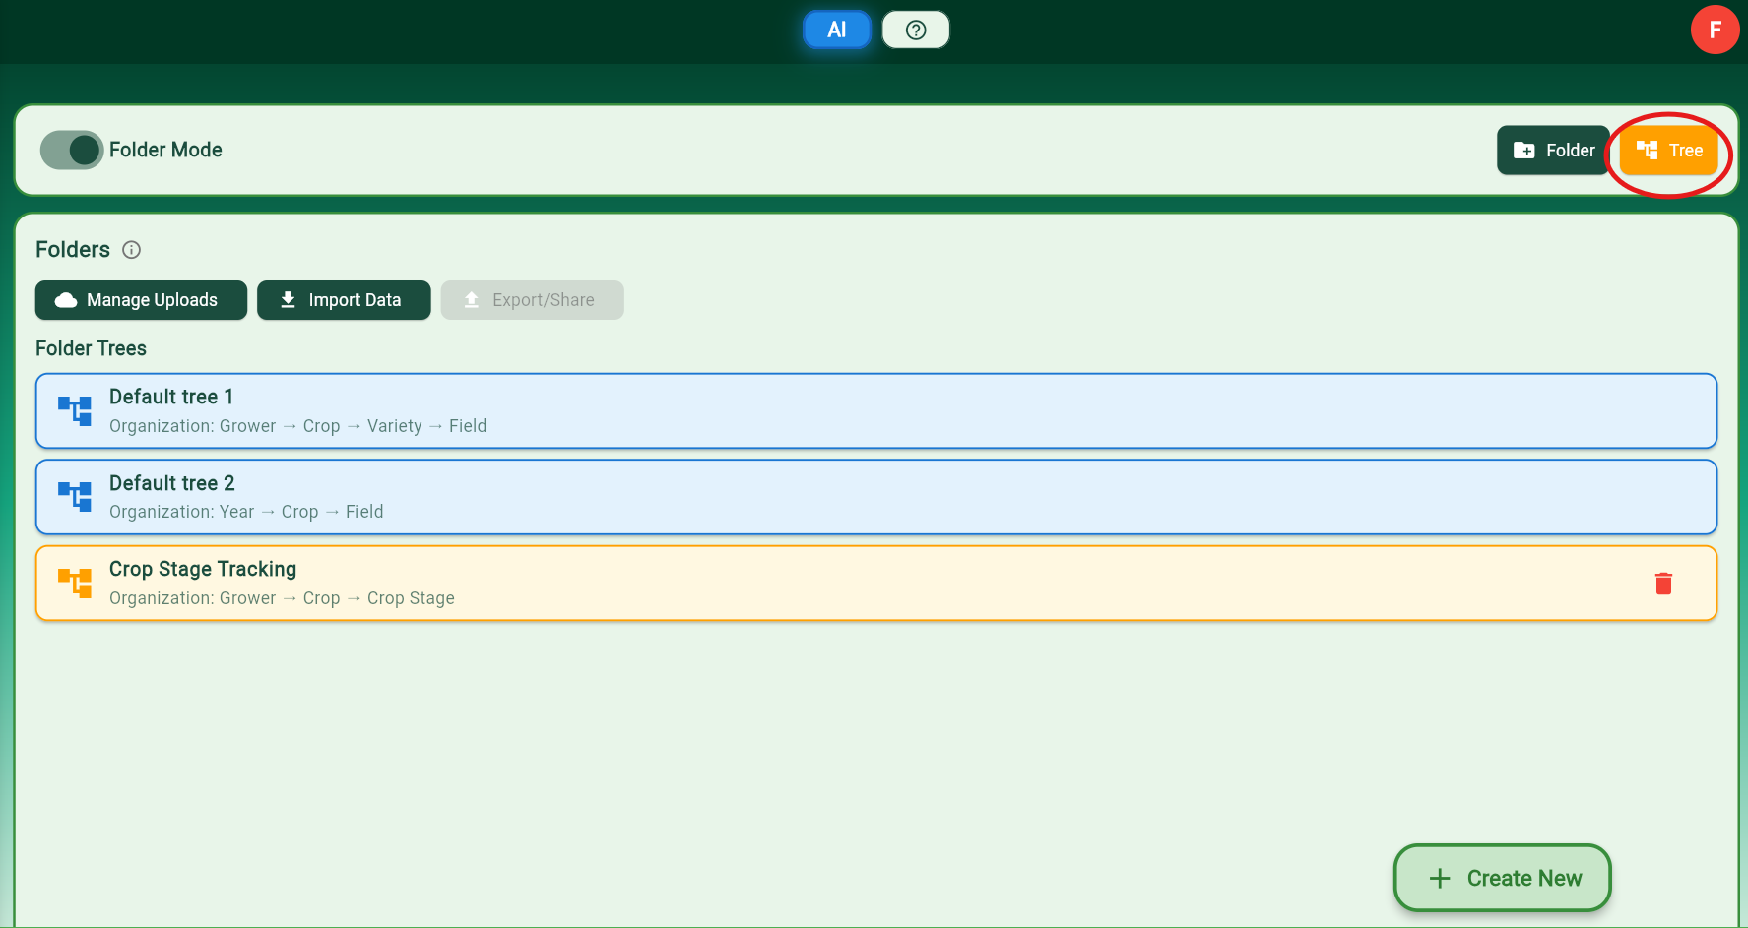Click the tree icon beside Default tree 1

(x=74, y=410)
